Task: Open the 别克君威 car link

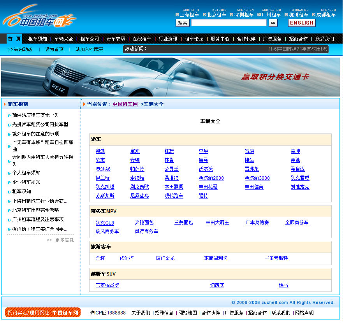Action: [300, 178]
